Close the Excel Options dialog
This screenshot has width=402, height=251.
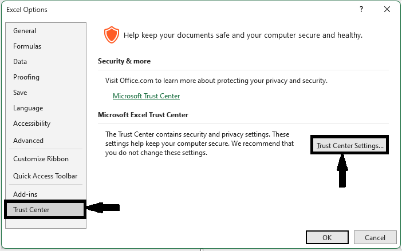pos(388,10)
